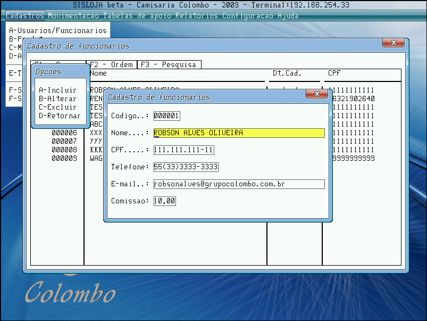Image resolution: width=427 pixels, height=321 pixels.
Task: Select A-Usuarios/Funcionarios menu entry
Action: point(58,30)
